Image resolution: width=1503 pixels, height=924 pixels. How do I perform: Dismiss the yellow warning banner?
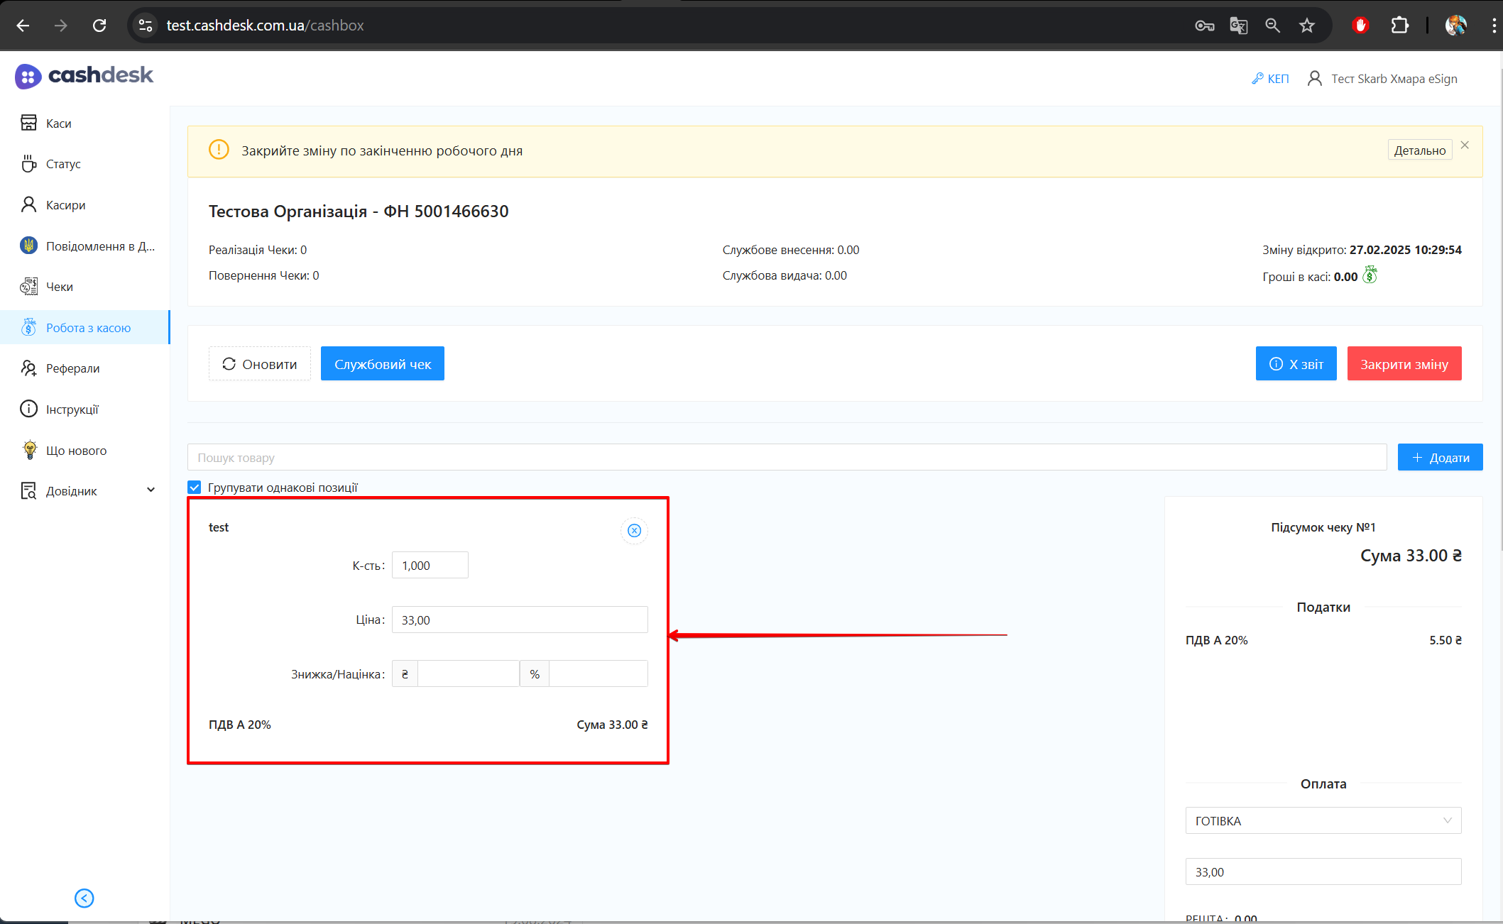pyautogui.click(x=1465, y=145)
